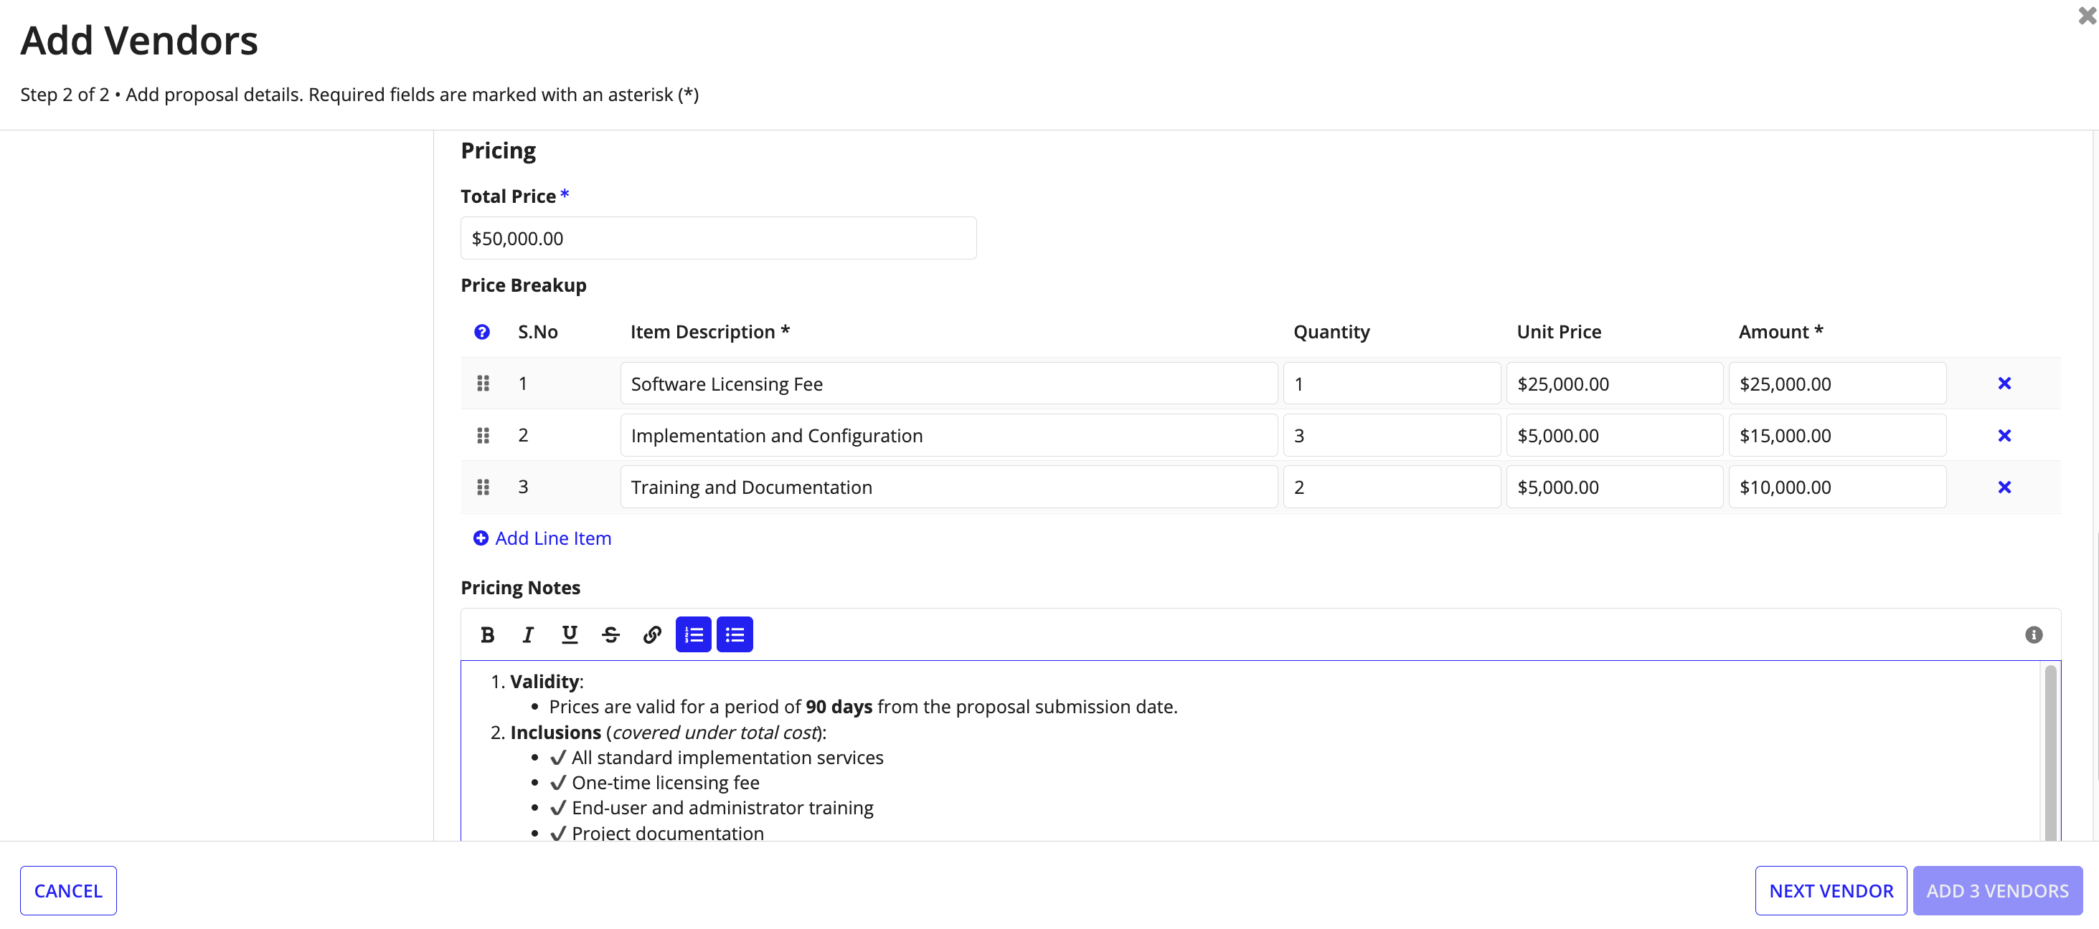Click the 'One-time licensing fee' bullet text
The height and width of the screenshot is (929, 2099).
[x=666, y=783]
